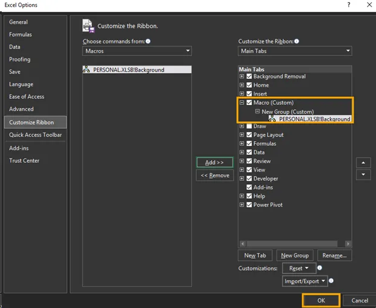The height and width of the screenshot is (308, 376).
Task: Uncheck the Background Removal tab checkbox
Action: 249,77
